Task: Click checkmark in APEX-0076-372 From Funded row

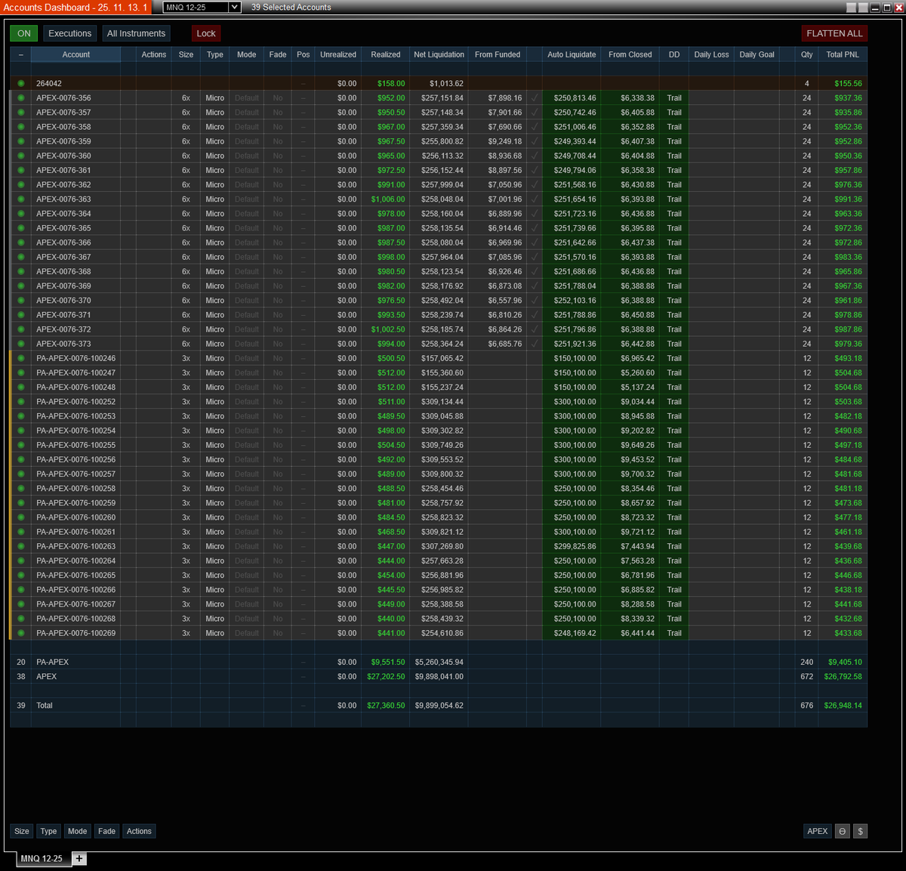Action: click(x=535, y=329)
